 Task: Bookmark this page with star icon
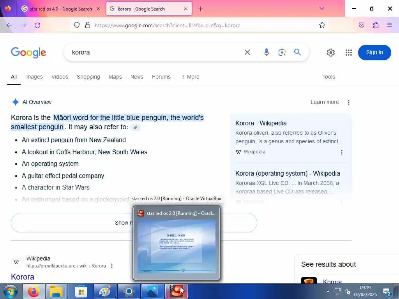[322, 25]
